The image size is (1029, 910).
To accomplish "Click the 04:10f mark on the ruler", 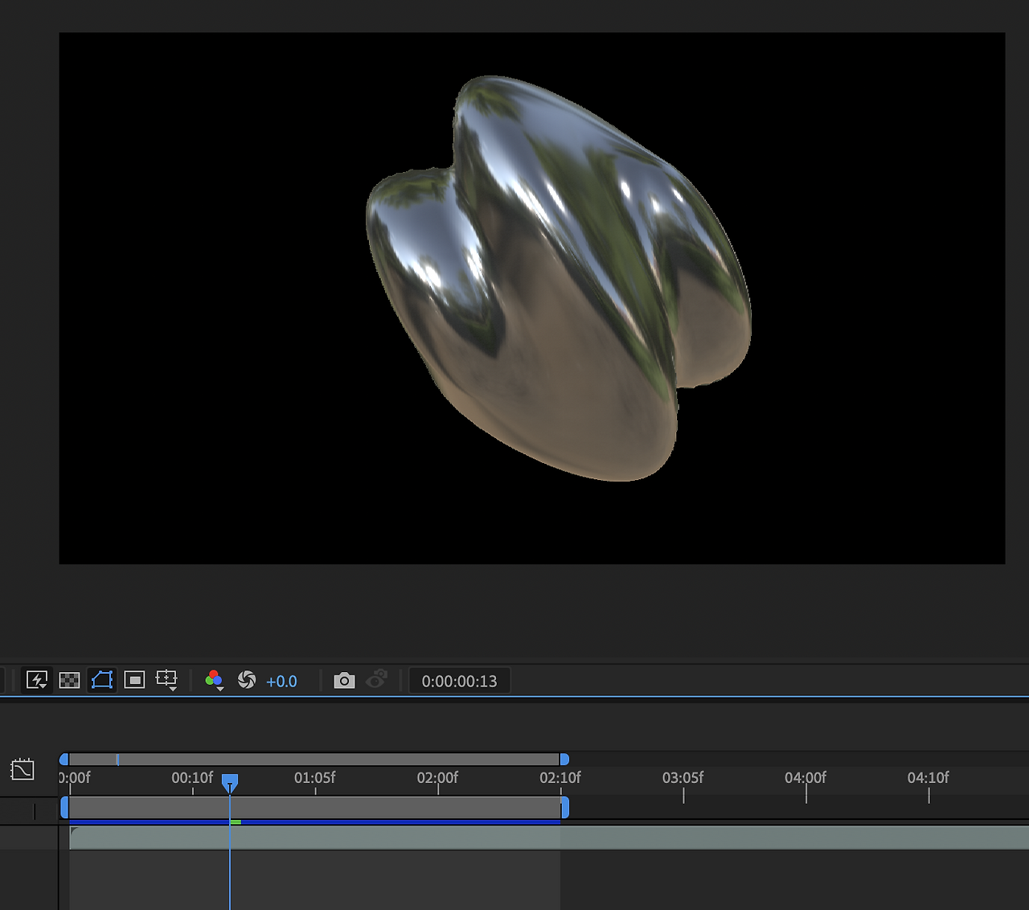I will pos(929,778).
